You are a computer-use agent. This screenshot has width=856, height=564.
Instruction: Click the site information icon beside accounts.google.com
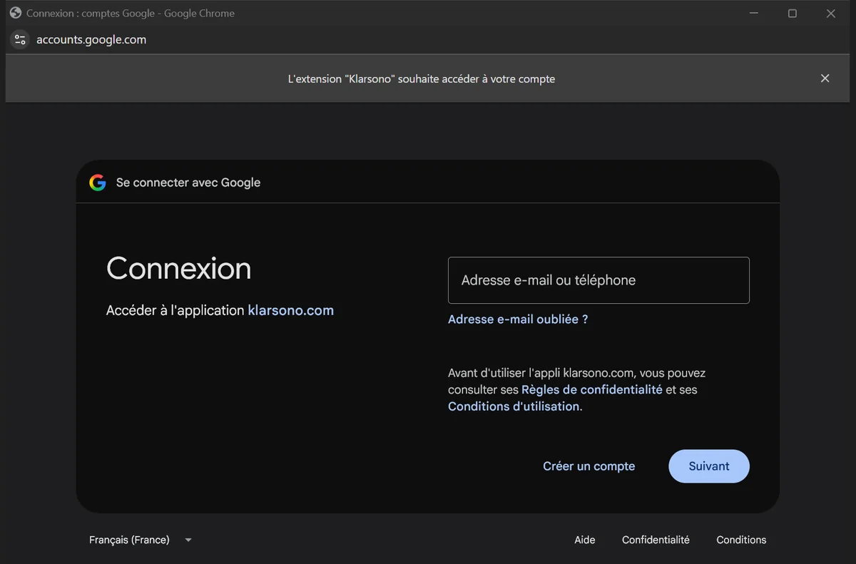[20, 40]
